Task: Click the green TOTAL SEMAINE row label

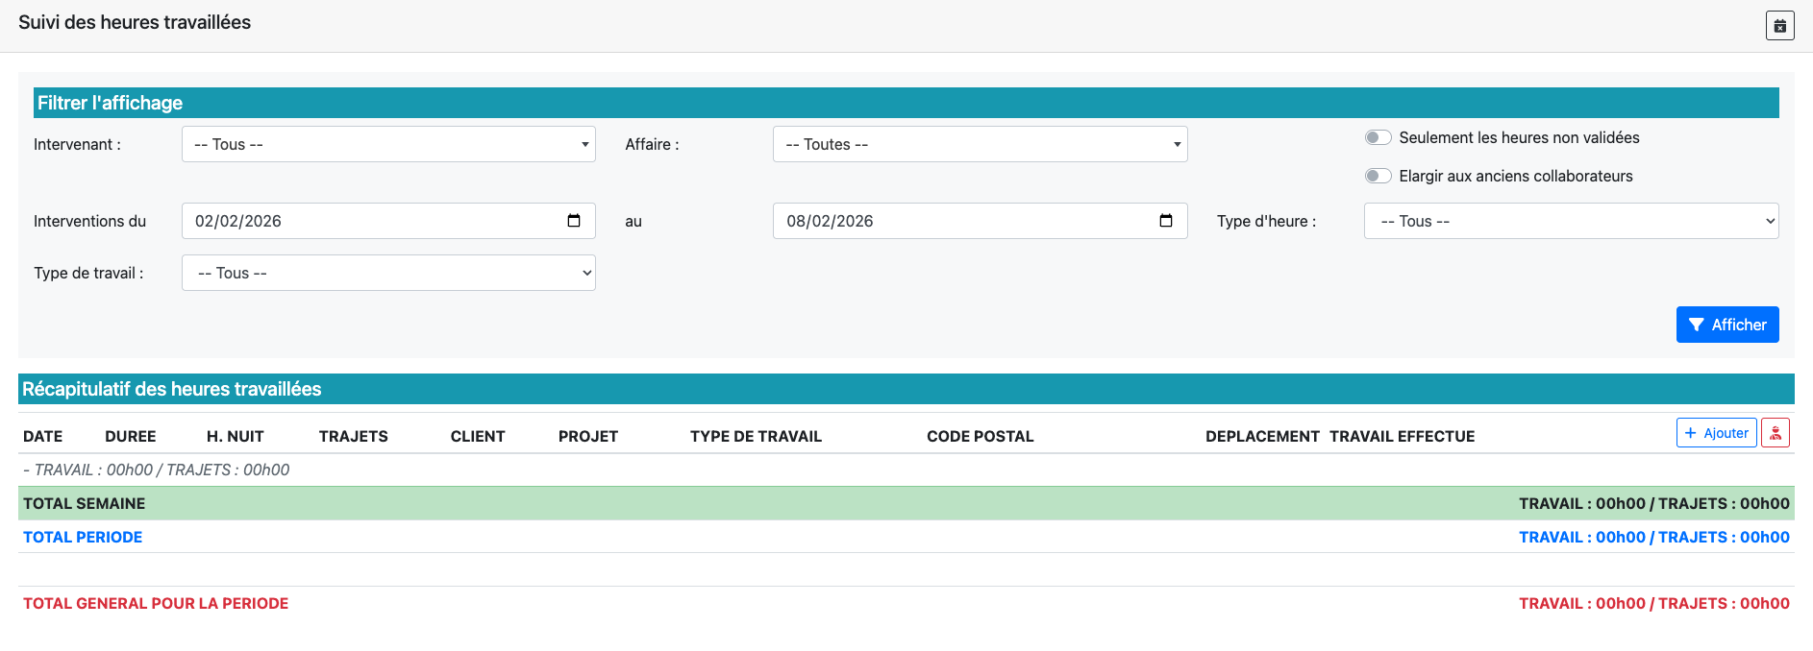Action: [85, 503]
